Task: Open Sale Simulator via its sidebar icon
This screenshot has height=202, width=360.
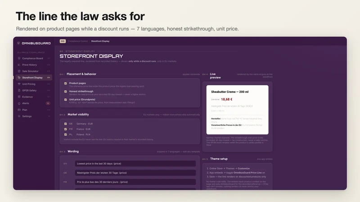Action: (x=19, y=71)
